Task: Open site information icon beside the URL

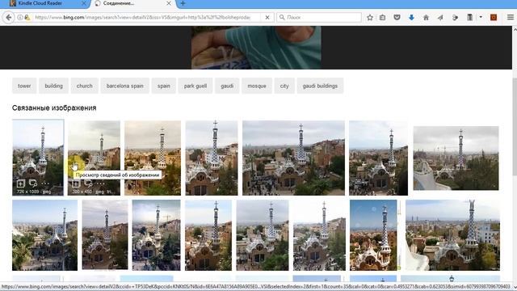Action: 20,18
